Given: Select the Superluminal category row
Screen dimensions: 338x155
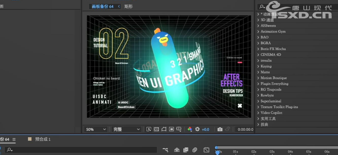Looking at the screenshot, I should click(x=296, y=101).
